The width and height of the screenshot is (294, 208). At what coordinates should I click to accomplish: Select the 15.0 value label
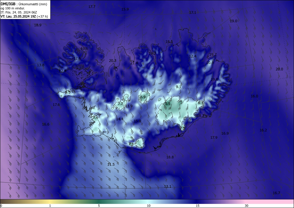click(137, 121)
